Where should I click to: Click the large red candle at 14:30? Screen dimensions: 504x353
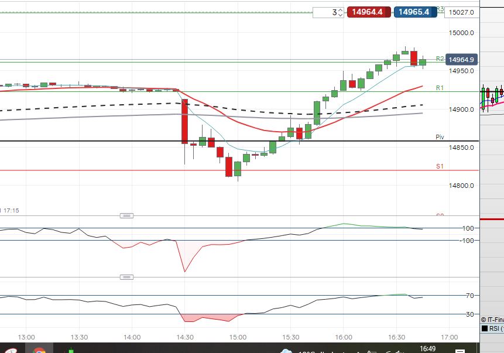(185, 122)
